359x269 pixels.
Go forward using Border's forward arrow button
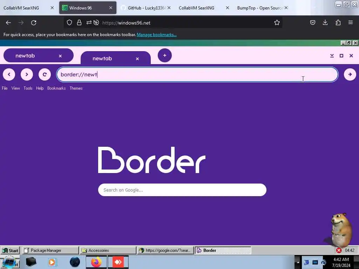point(27,74)
